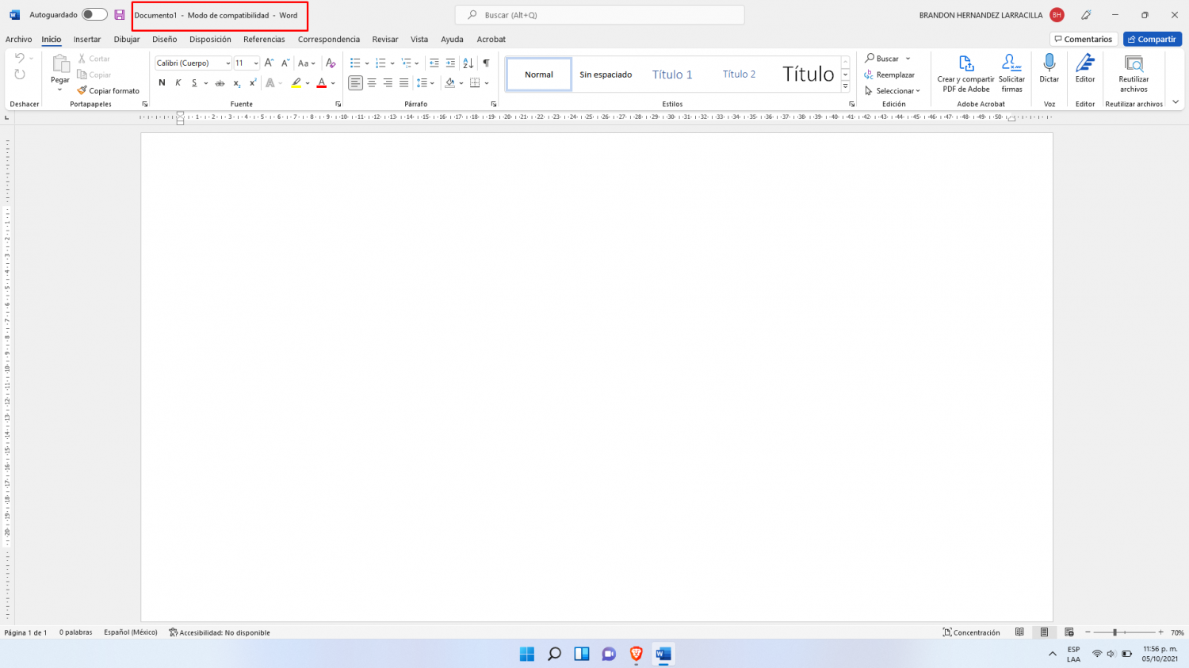1189x668 pixels.
Task: Click the Español (México) language indicator
Action: [x=131, y=632]
